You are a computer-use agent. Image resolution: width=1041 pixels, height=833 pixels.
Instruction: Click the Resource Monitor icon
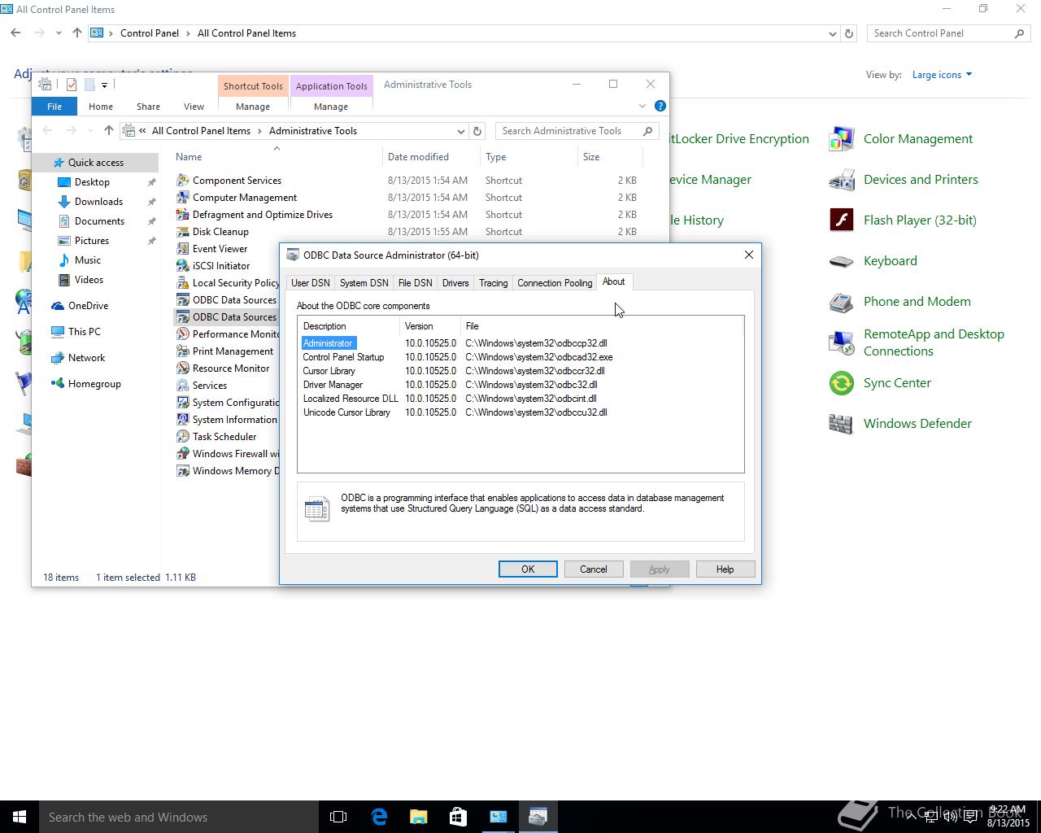pos(183,369)
